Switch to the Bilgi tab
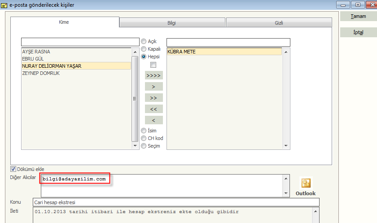The width and height of the screenshot is (377, 223). pyautogui.click(x=172, y=22)
